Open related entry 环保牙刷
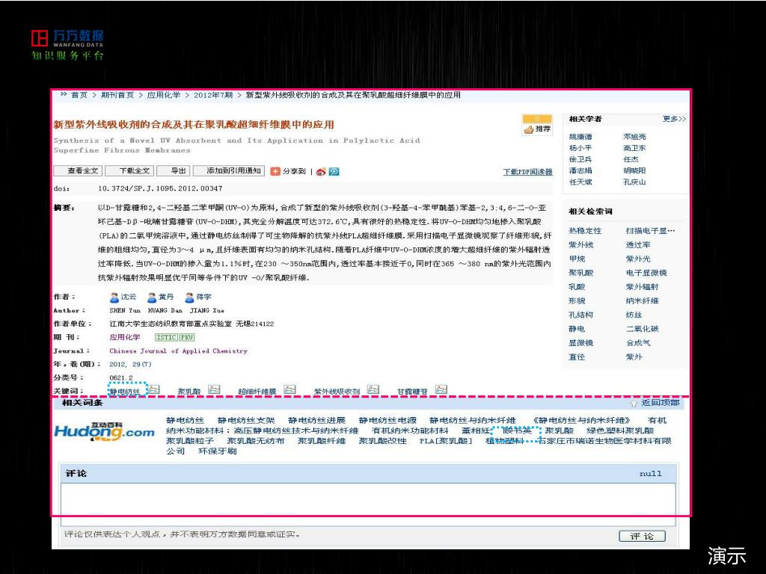The height and width of the screenshot is (574, 766). pos(218,451)
